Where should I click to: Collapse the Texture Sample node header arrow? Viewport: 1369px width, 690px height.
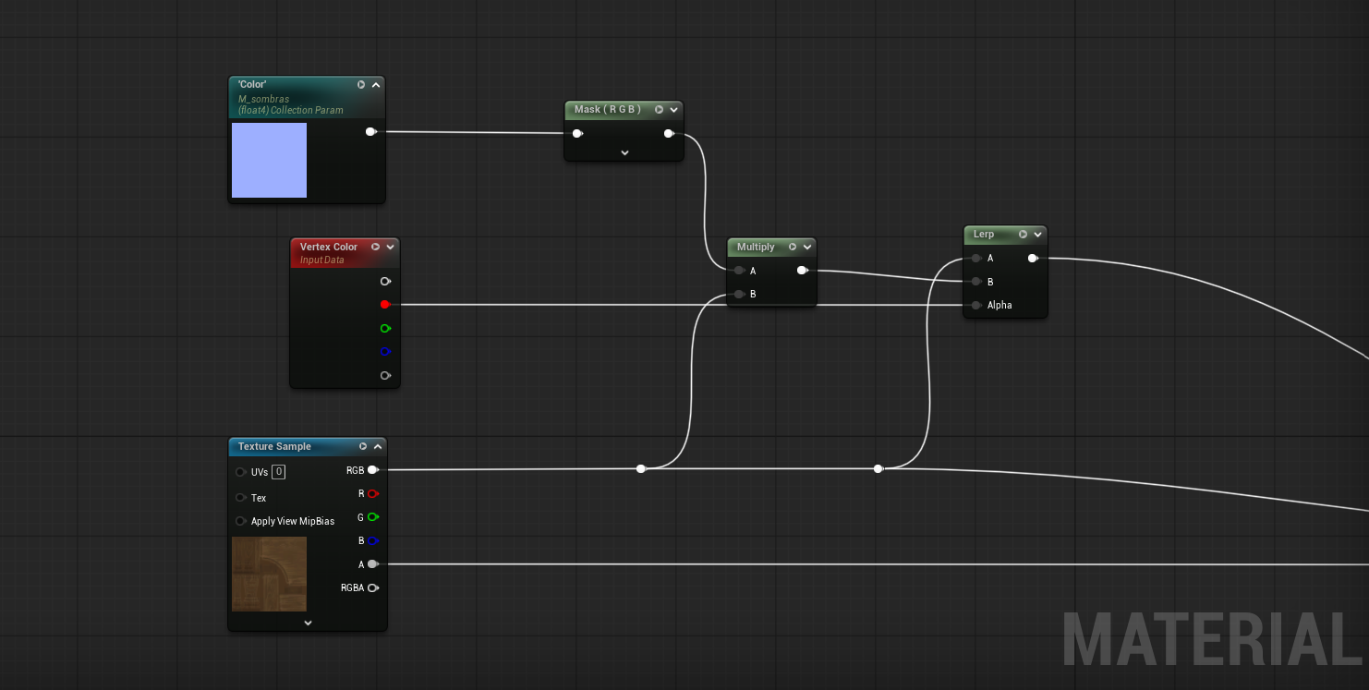(377, 446)
